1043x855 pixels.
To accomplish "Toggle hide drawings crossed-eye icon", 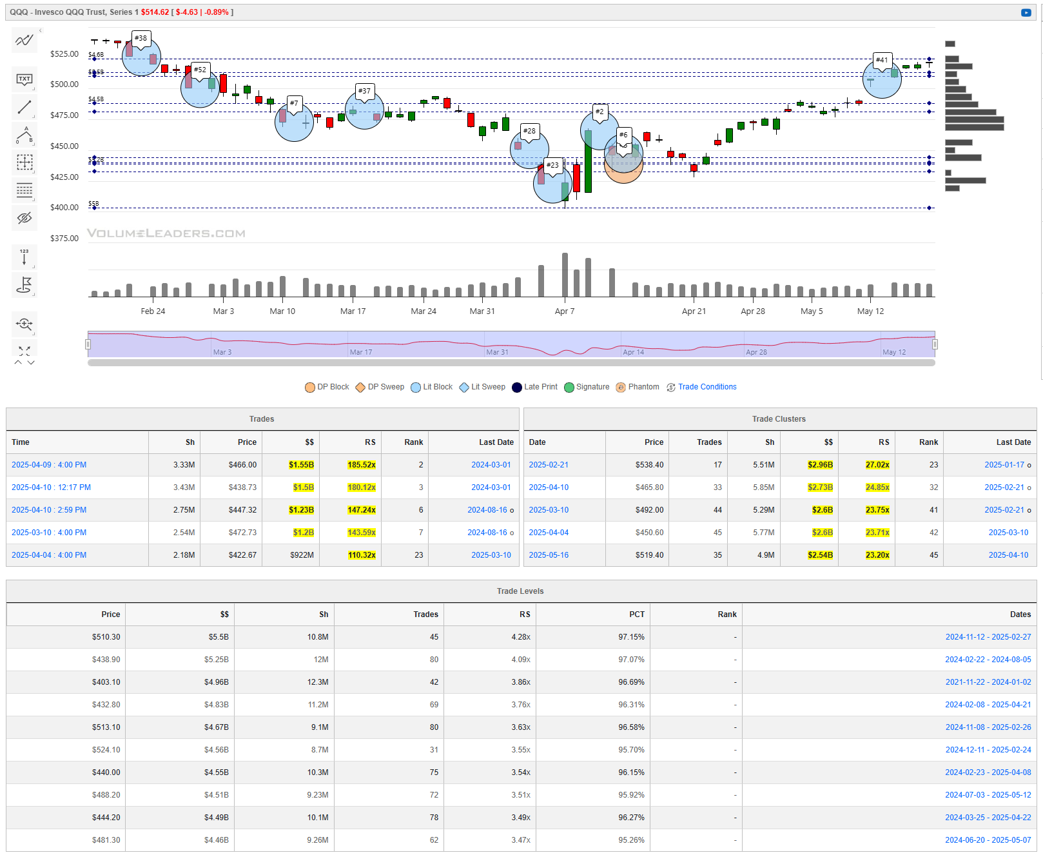I will [x=24, y=218].
